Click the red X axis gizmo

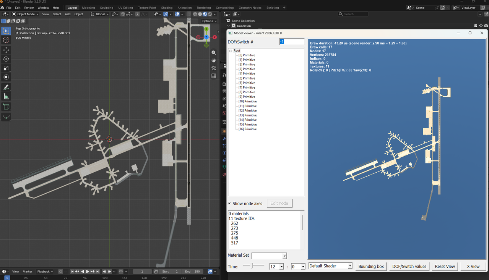point(215,37)
